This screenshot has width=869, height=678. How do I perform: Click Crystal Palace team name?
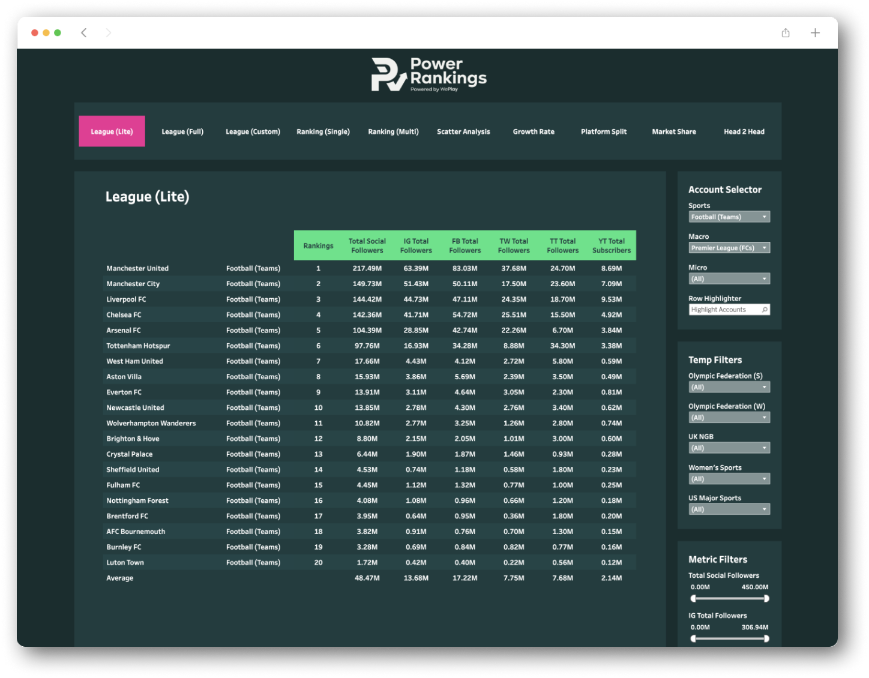coord(130,454)
